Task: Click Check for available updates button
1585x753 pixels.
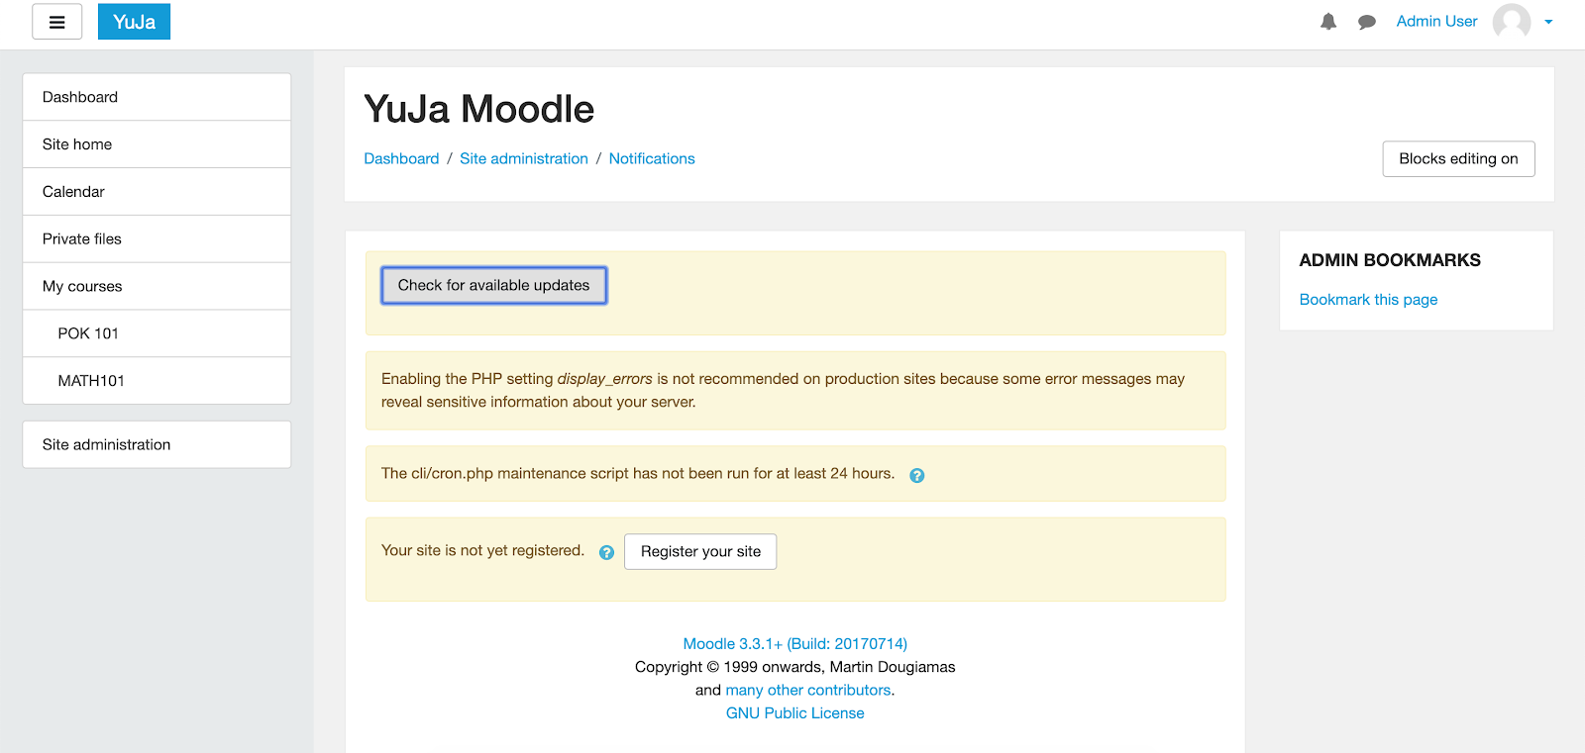Action: pyautogui.click(x=493, y=285)
